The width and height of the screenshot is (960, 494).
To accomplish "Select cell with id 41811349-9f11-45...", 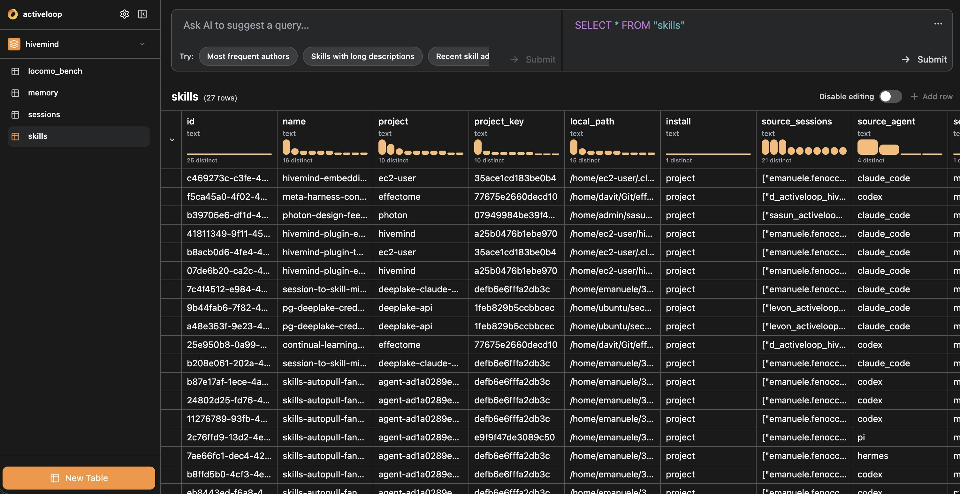I will (x=229, y=234).
